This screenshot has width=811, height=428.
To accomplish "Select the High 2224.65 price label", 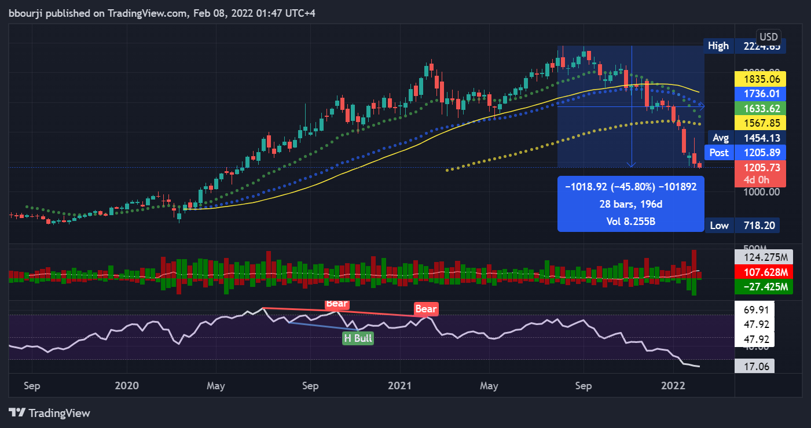I will point(744,46).
